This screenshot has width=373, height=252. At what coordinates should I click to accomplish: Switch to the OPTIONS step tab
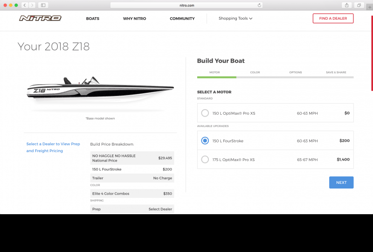(296, 72)
